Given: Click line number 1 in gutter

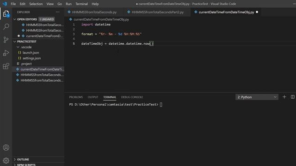Looking at the screenshot, I should (74, 24).
